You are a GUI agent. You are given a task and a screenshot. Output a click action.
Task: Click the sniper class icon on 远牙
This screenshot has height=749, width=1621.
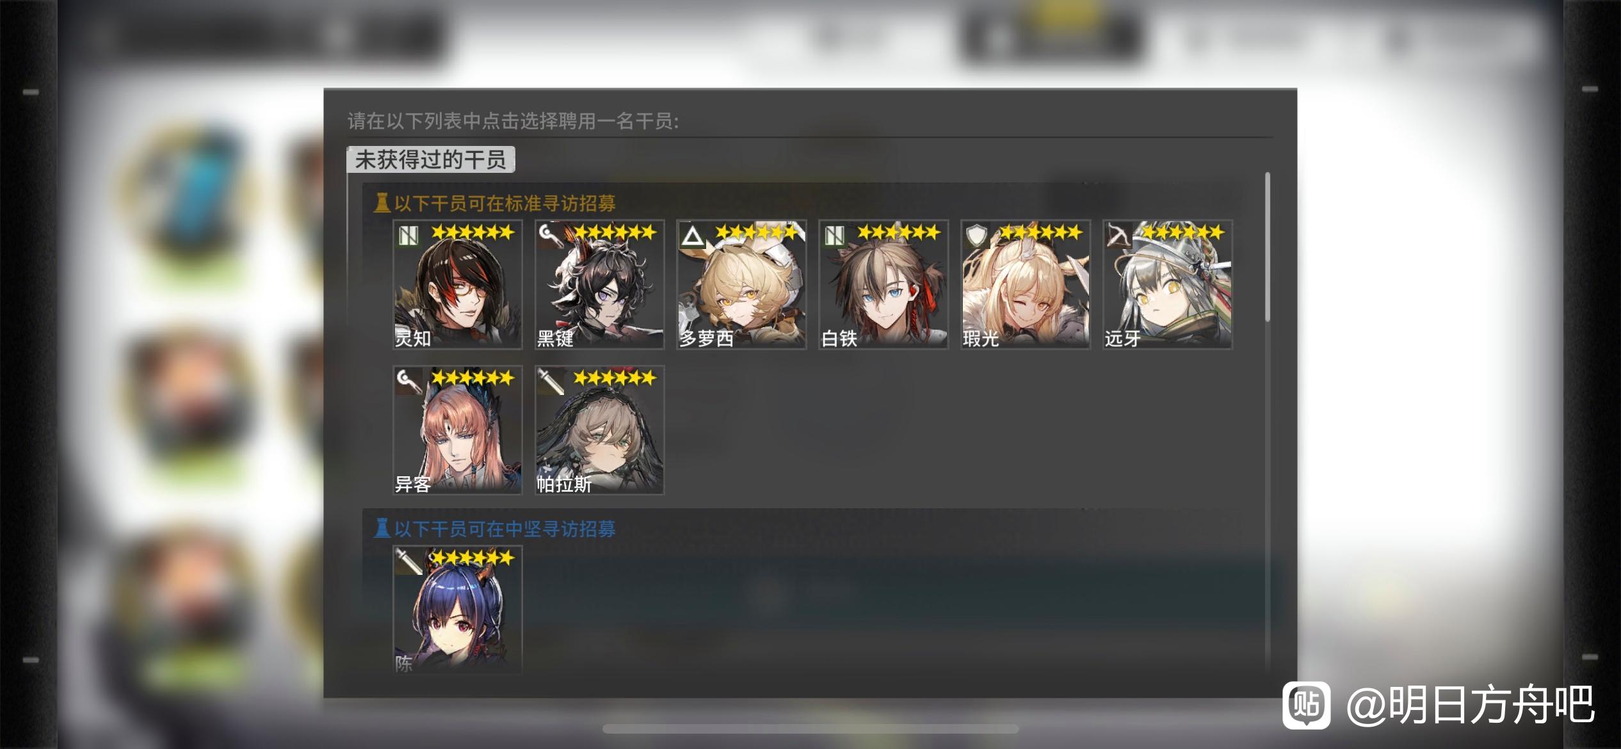tap(1118, 235)
